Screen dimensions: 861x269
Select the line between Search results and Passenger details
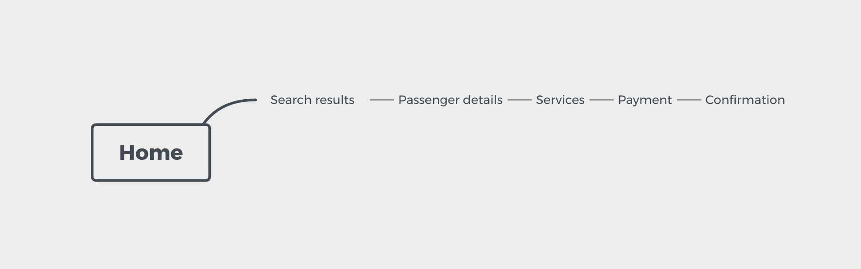coord(382,100)
